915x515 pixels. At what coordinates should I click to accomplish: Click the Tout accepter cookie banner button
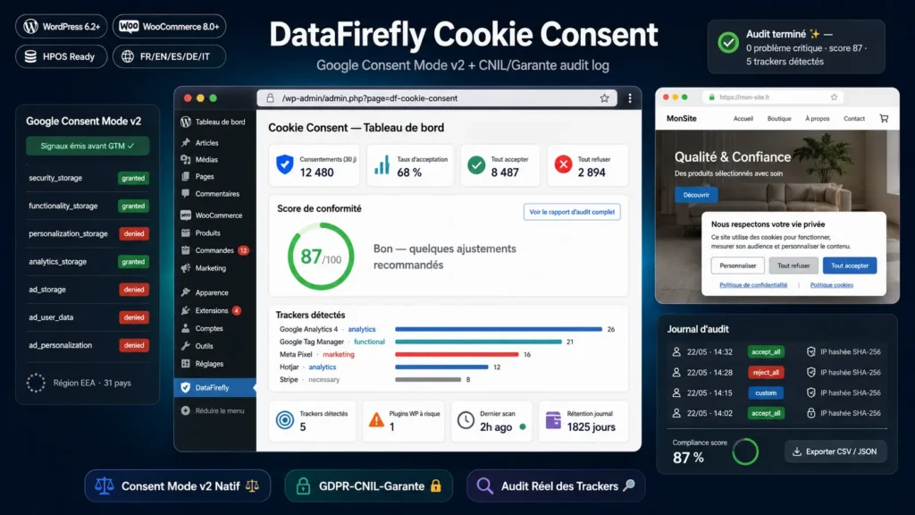(850, 266)
